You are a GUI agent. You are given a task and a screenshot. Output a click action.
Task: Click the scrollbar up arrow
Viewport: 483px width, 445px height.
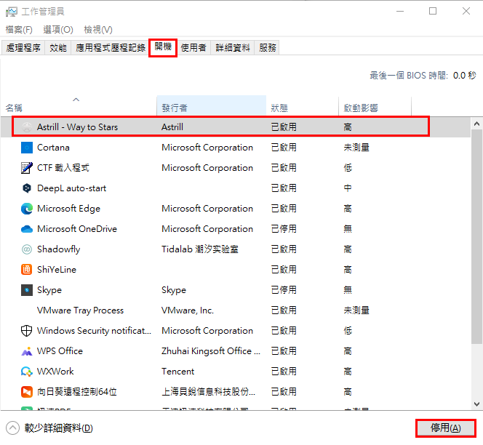coord(477,124)
